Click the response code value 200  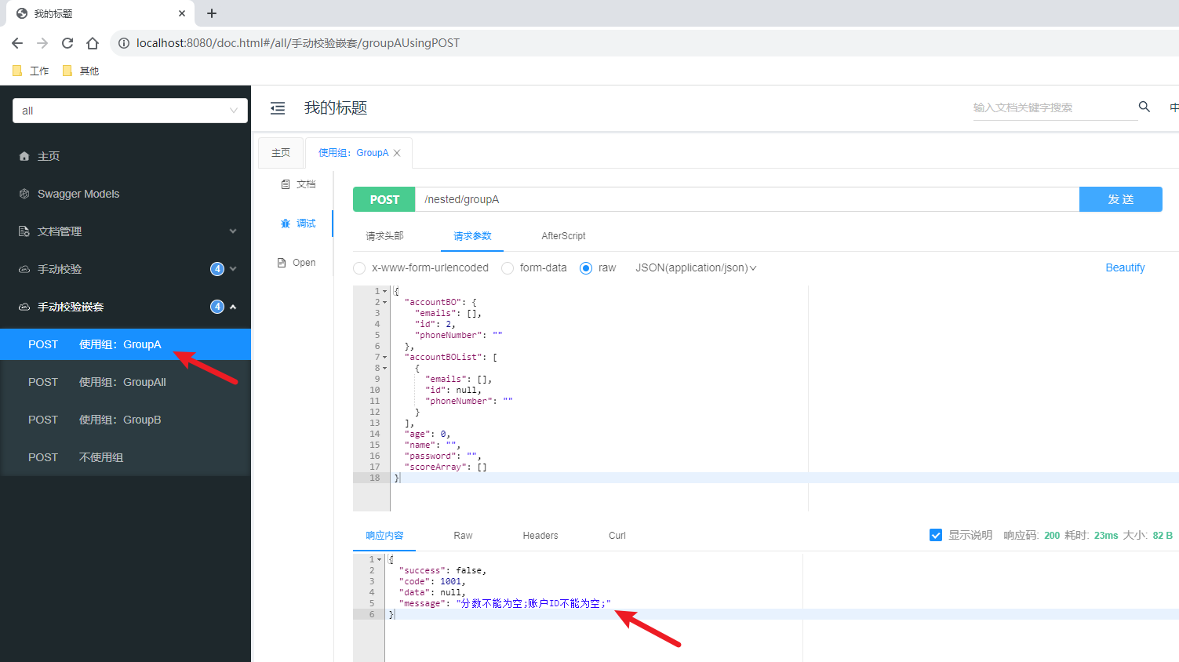point(1052,536)
